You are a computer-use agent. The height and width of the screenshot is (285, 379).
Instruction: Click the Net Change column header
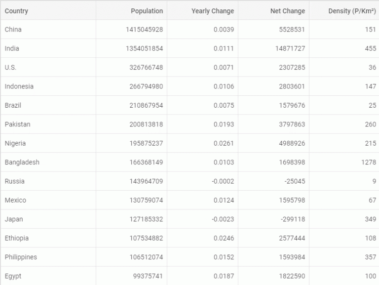(273, 11)
